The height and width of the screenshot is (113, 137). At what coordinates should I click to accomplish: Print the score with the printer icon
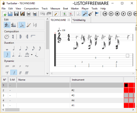(x=29, y=14)
